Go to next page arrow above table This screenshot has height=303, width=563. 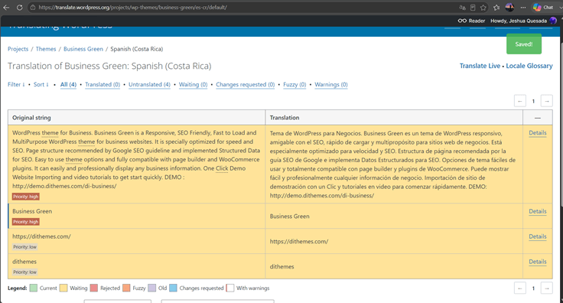click(546, 101)
